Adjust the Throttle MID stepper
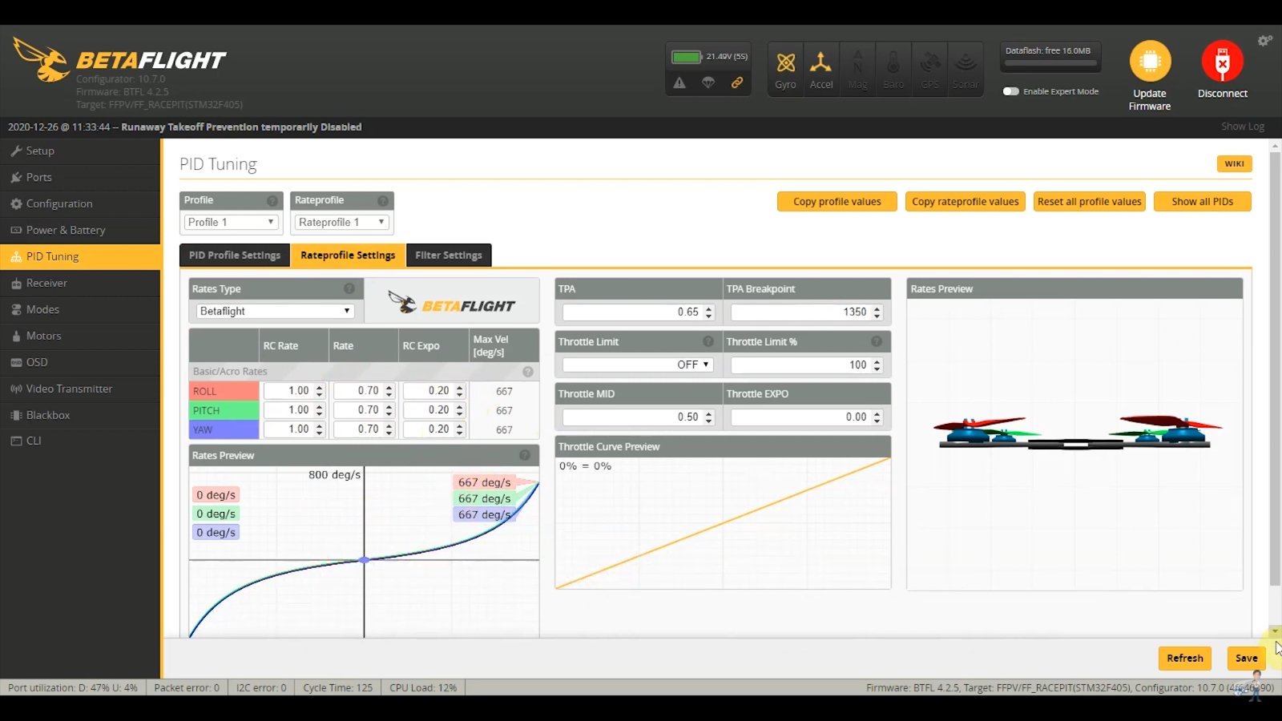The height and width of the screenshot is (721, 1282). (x=709, y=417)
